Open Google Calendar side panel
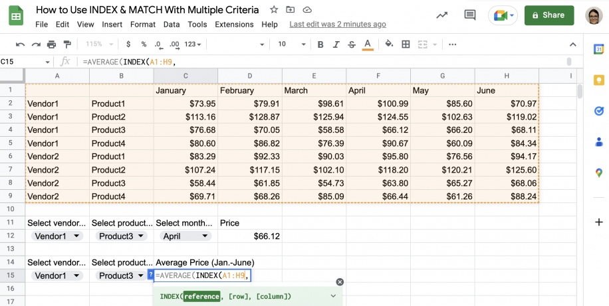 (598, 50)
